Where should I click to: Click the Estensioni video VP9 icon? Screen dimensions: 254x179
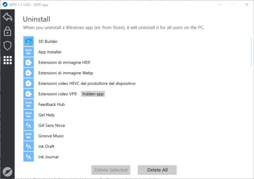pos(29,94)
